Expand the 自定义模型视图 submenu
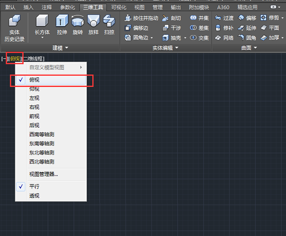This screenshot has height=236, width=286. [51, 68]
